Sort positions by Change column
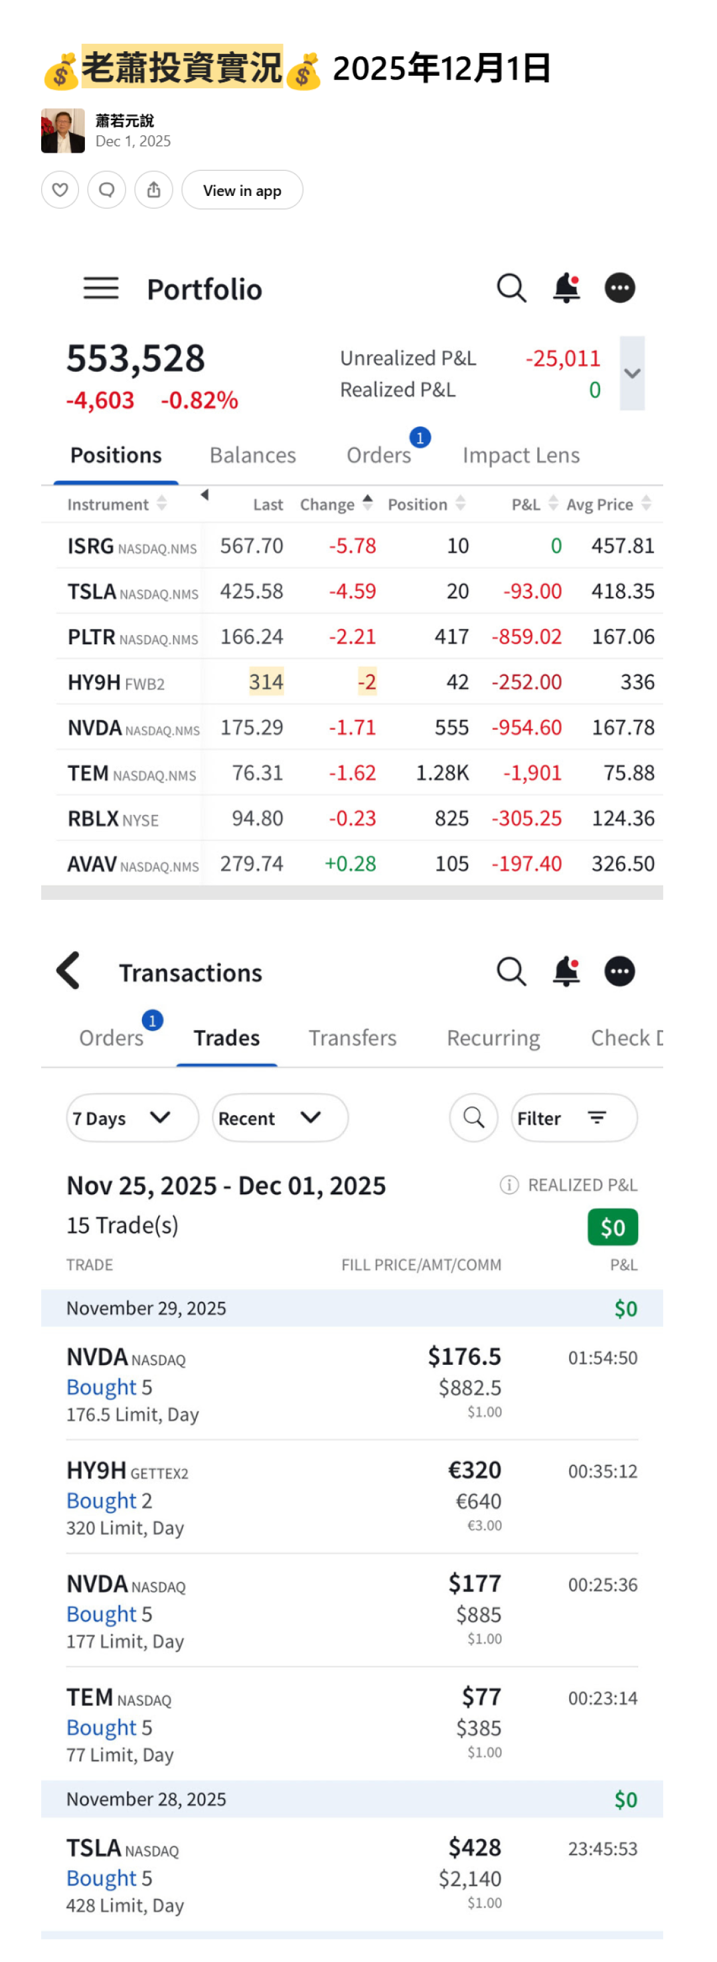The width and height of the screenshot is (717, 1962). tap(336, 503)
